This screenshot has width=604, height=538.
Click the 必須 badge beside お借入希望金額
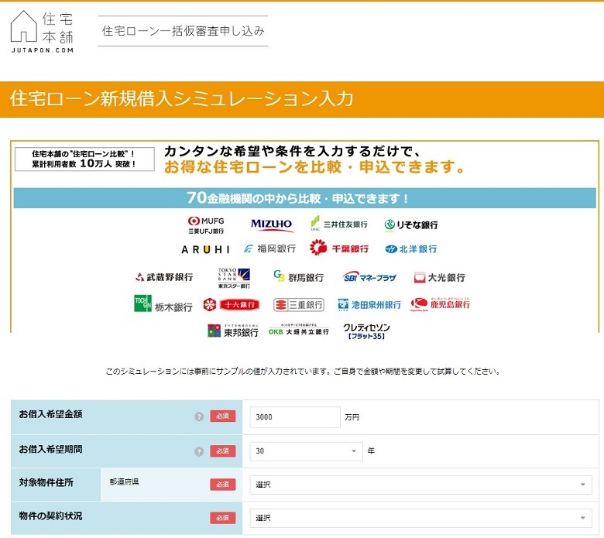click(x=223, y=416)
